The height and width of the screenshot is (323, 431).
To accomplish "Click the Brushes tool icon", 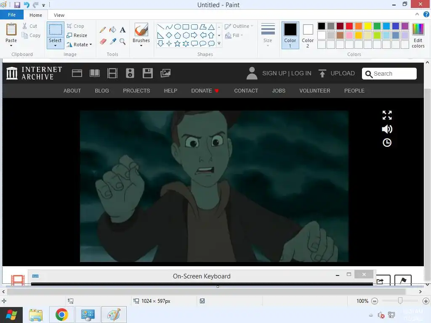I will (141, 29).
